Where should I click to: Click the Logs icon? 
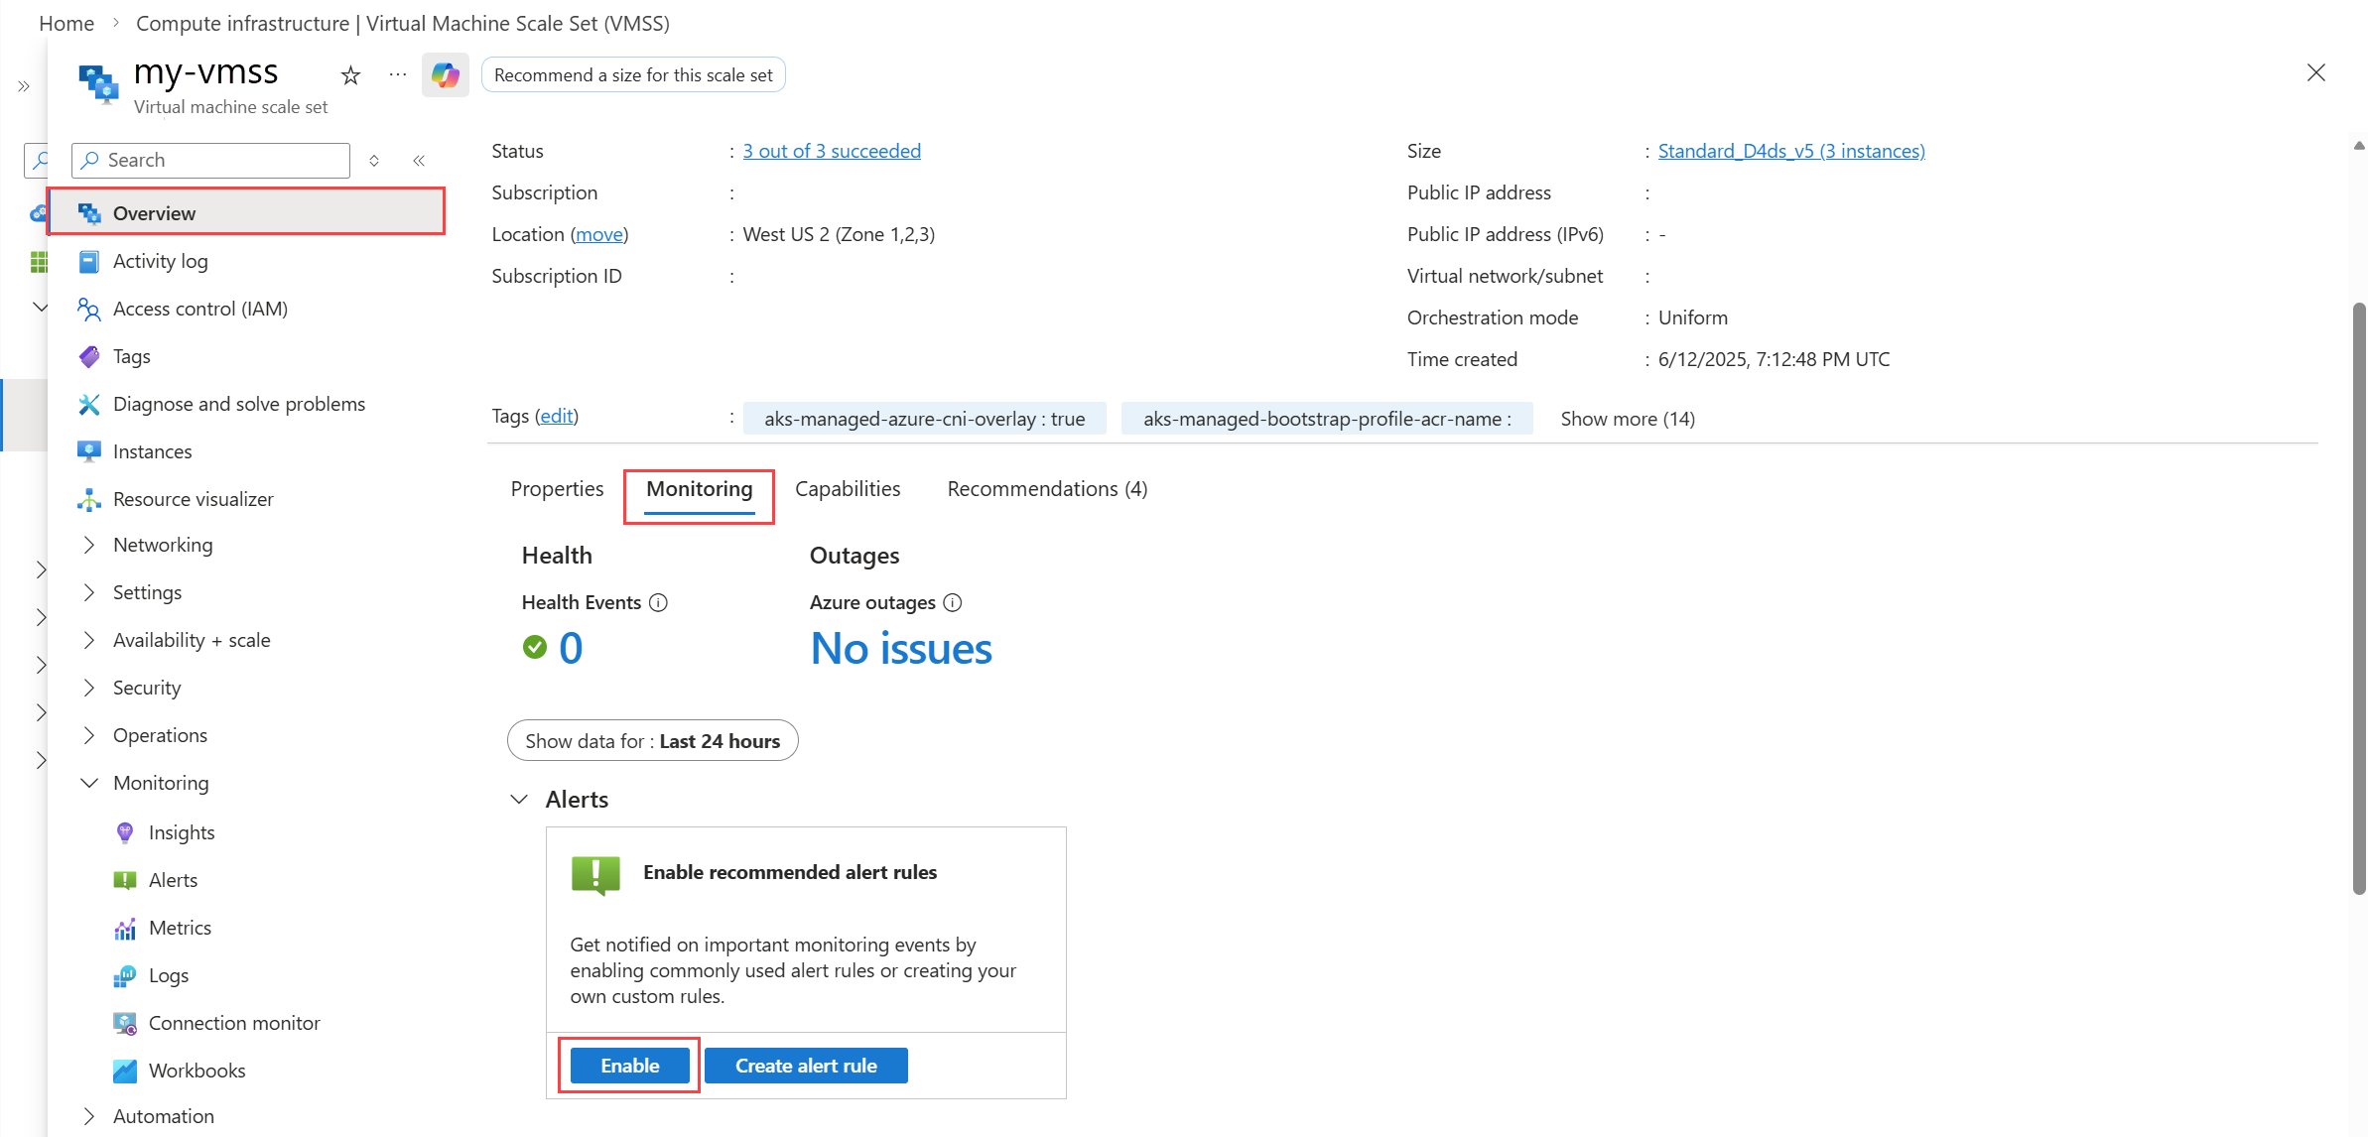[x=125, y=975]
